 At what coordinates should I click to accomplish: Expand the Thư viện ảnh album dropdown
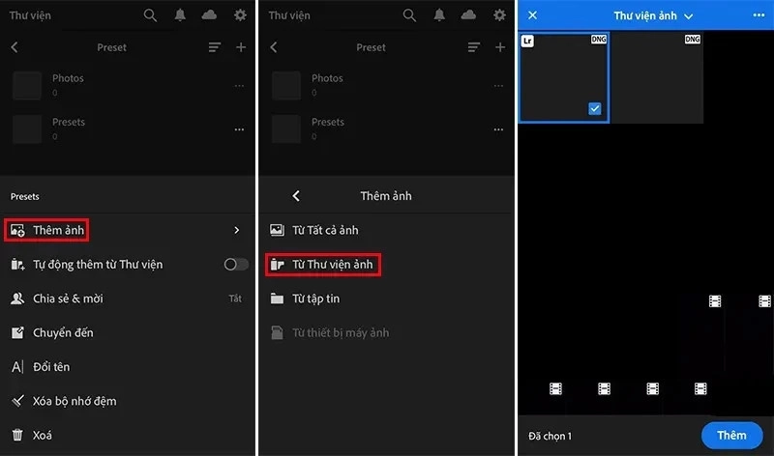tap(689, 16)
